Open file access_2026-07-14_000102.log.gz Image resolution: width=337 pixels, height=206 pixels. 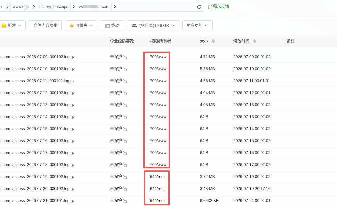pos(37,117)
